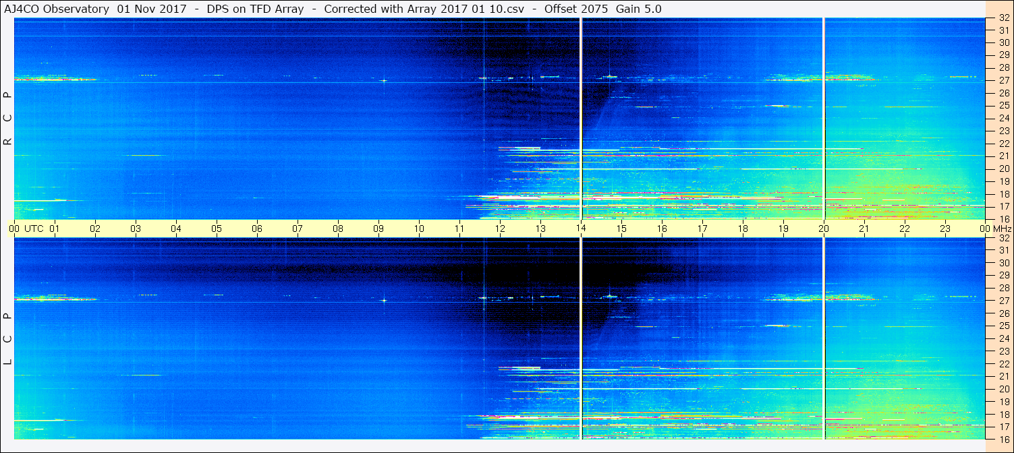
Task: Select the 01 hour tick label
Action: point(55,229)
